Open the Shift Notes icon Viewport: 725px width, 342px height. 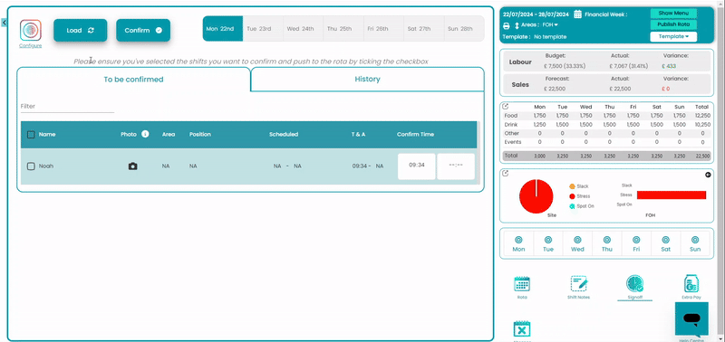click(578, 284)
